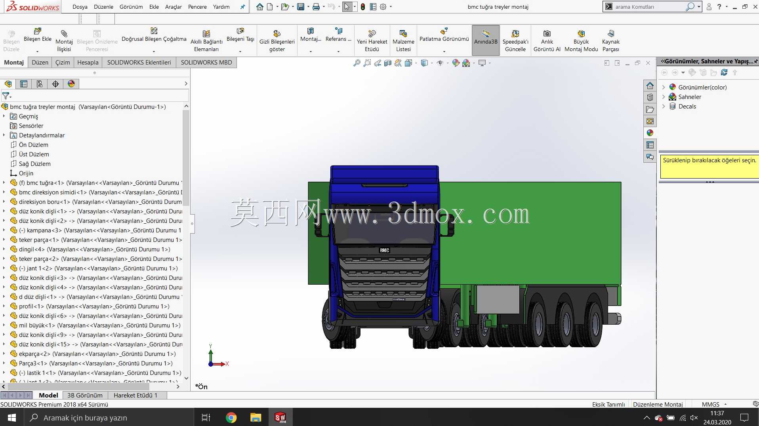Open the Dosya menu
759x426 pixels.
(x=80, y=7)
